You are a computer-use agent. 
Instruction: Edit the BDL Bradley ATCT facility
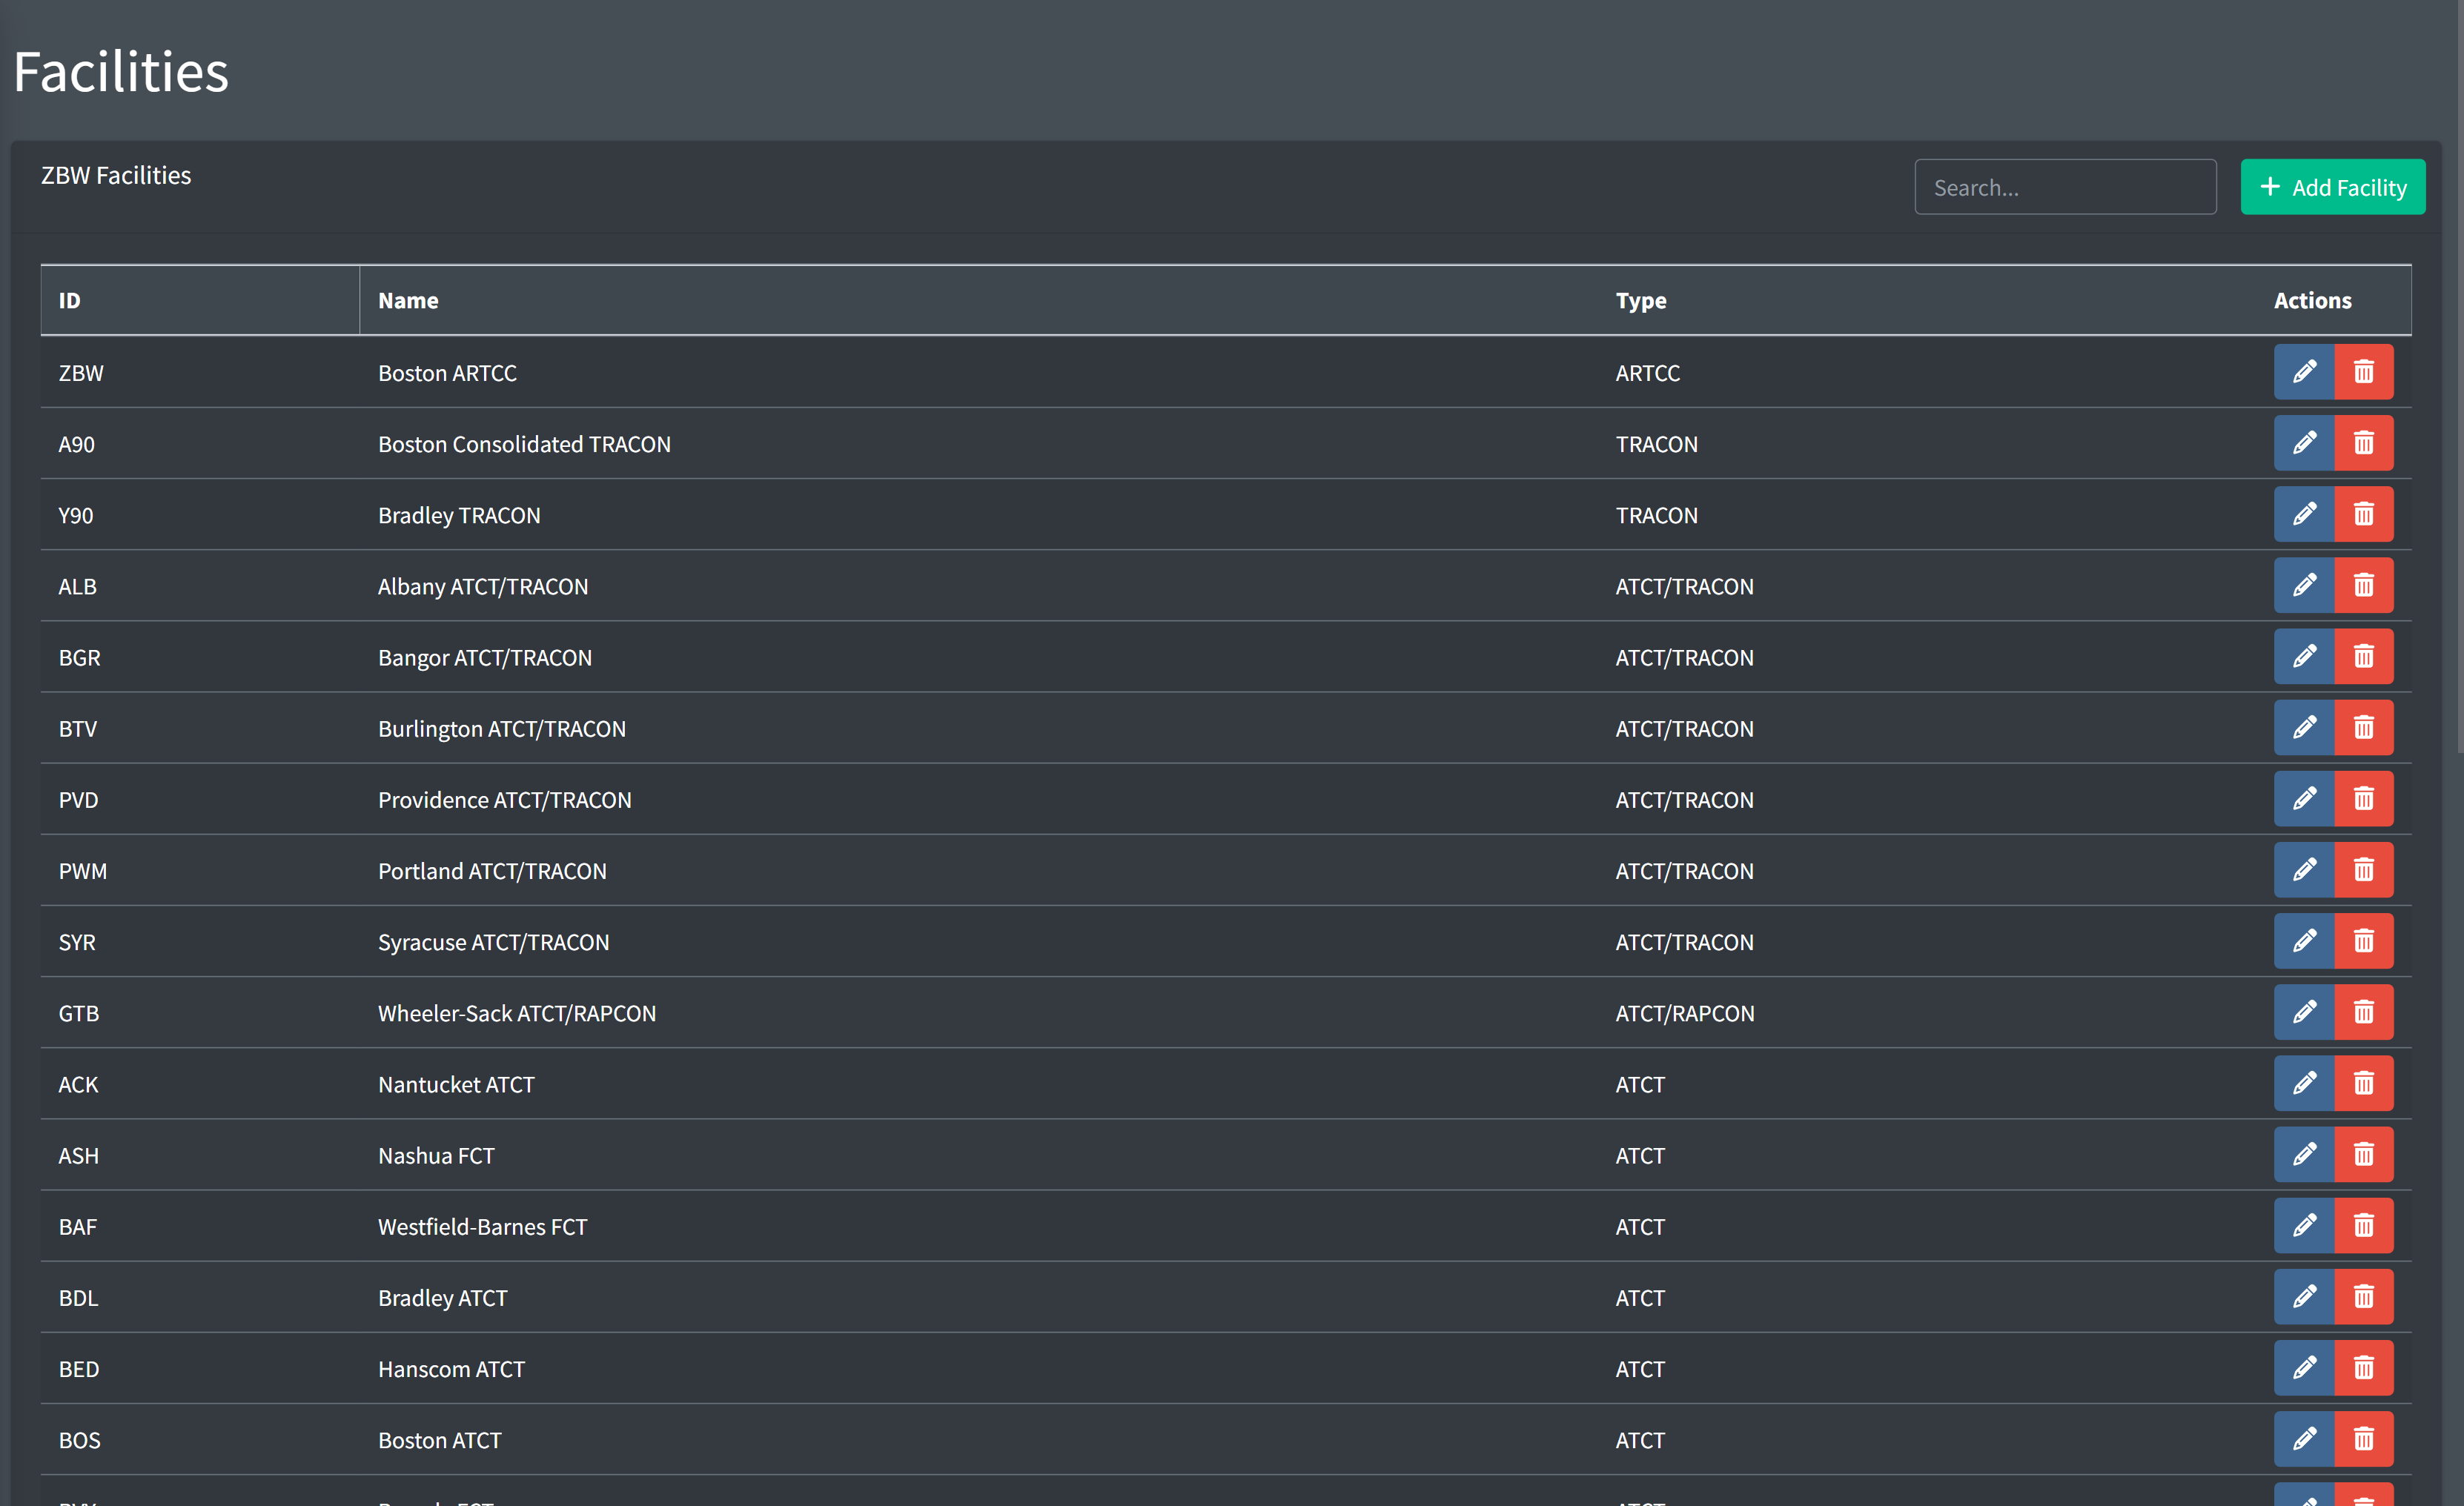tap(2304, 1297)
